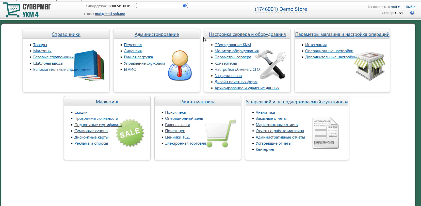Click the hammer and wrench icon
Viewport: 421px width, 206px height.
click(x=270, y=64)
